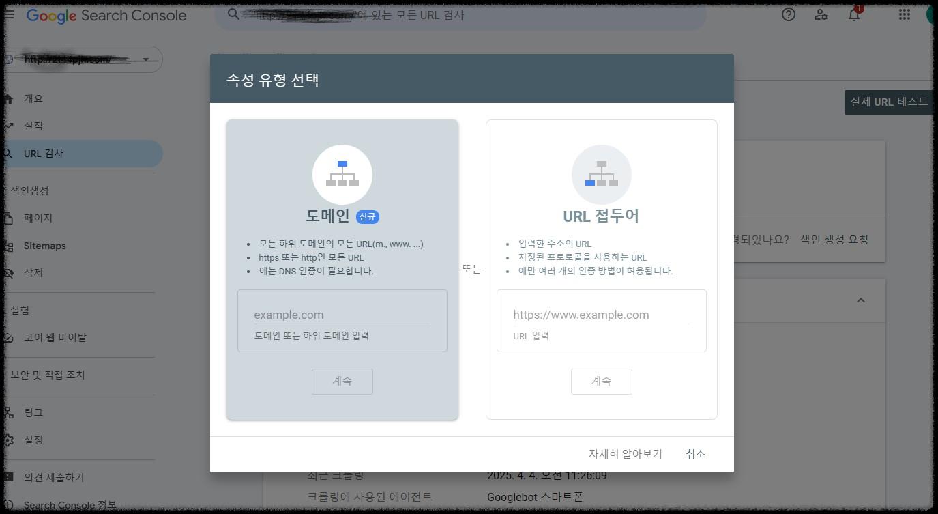Collapse the 실험 section header
The image size is (938, 514).
20,310
